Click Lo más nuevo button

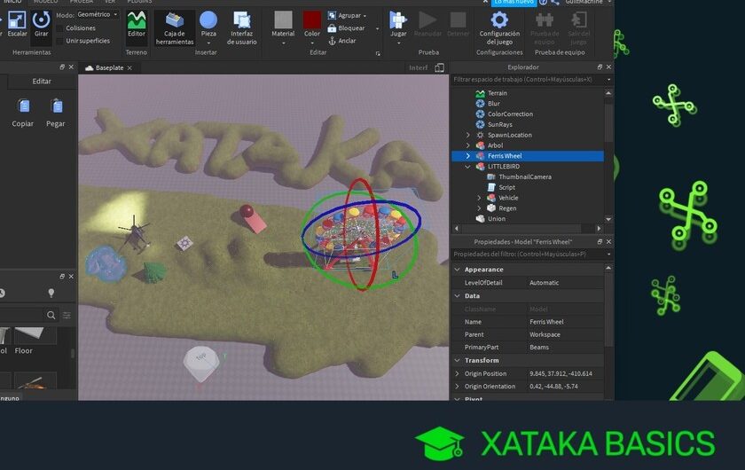tap(514, 3)
